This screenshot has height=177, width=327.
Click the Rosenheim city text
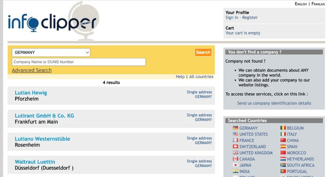pyautogui.click(x=27, y=145)
